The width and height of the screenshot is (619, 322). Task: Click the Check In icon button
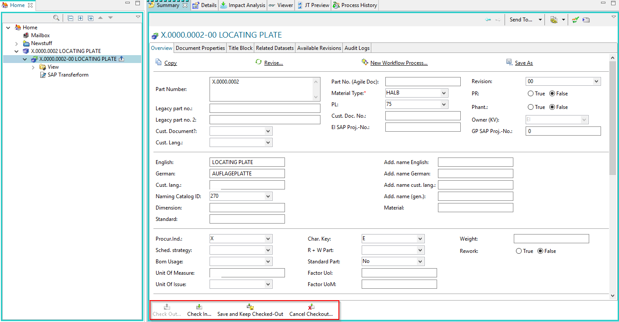pyautogui.click(x=199, y=307)
